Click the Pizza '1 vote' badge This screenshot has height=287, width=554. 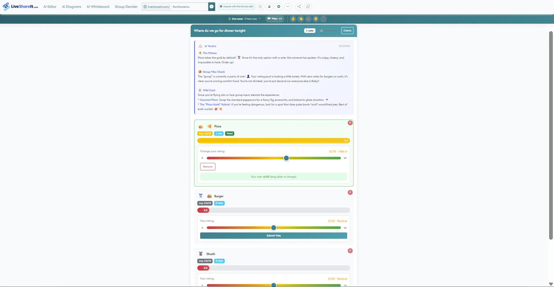point(219,133)
